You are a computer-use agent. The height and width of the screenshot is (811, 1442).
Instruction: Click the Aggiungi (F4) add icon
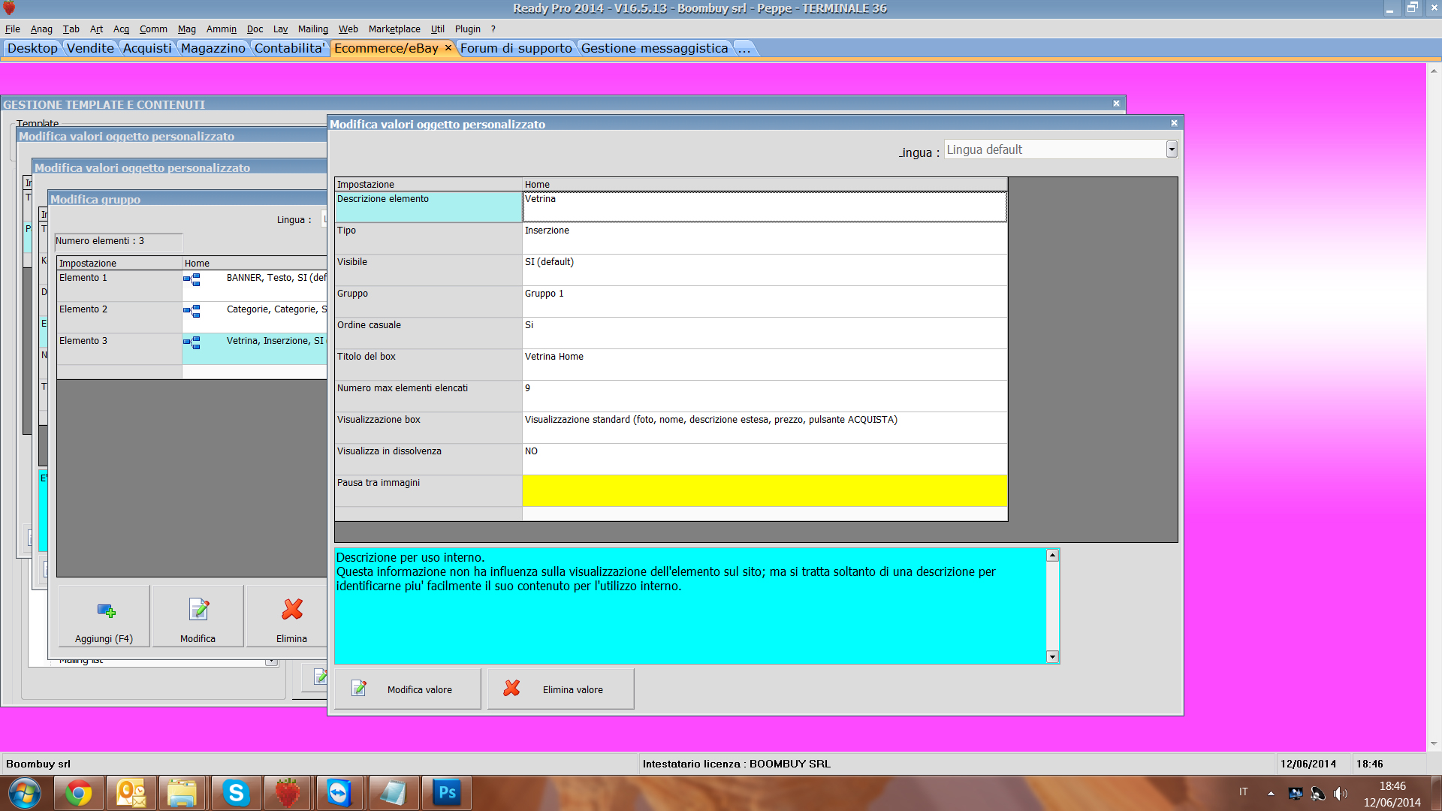[x=106, y=611]
